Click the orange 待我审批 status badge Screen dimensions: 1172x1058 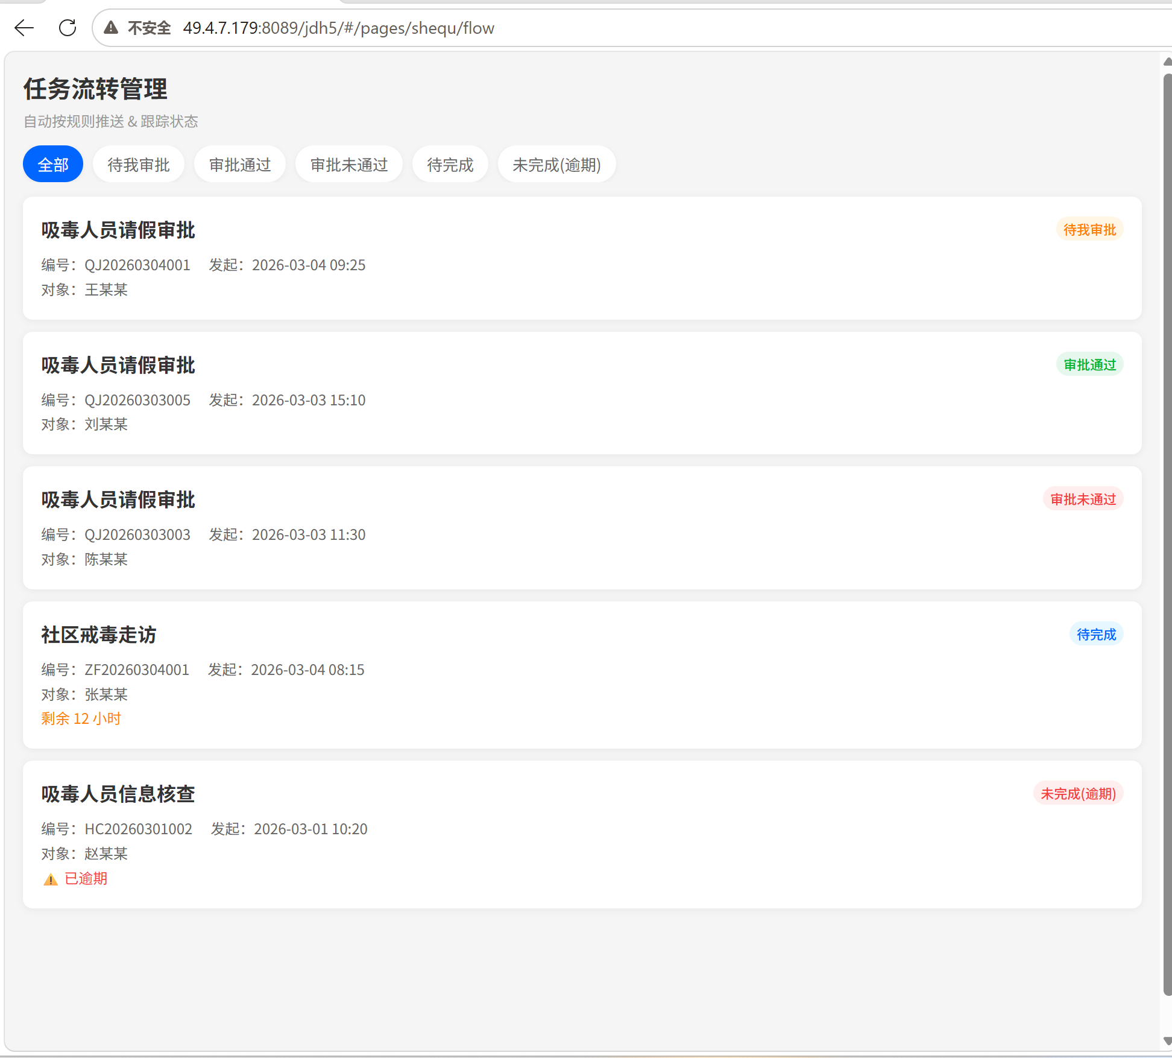pos(1089,230)
